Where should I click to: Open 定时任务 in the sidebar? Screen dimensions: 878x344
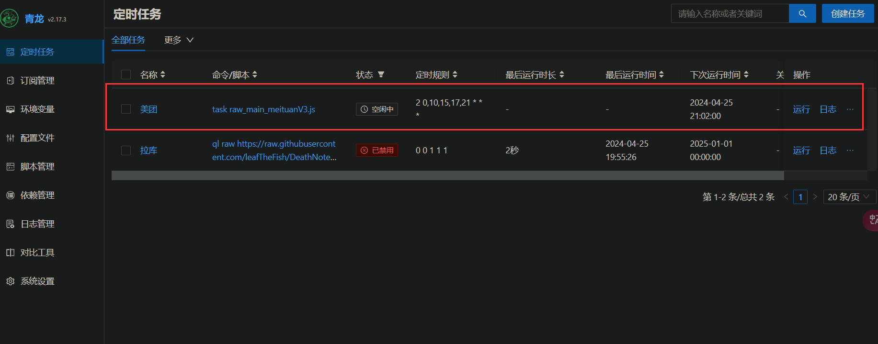52,52
